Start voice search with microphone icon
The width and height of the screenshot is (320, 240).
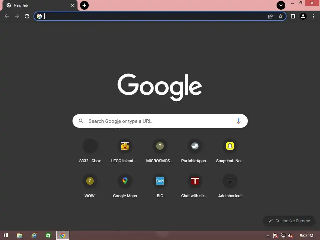(x=238, y=121)
